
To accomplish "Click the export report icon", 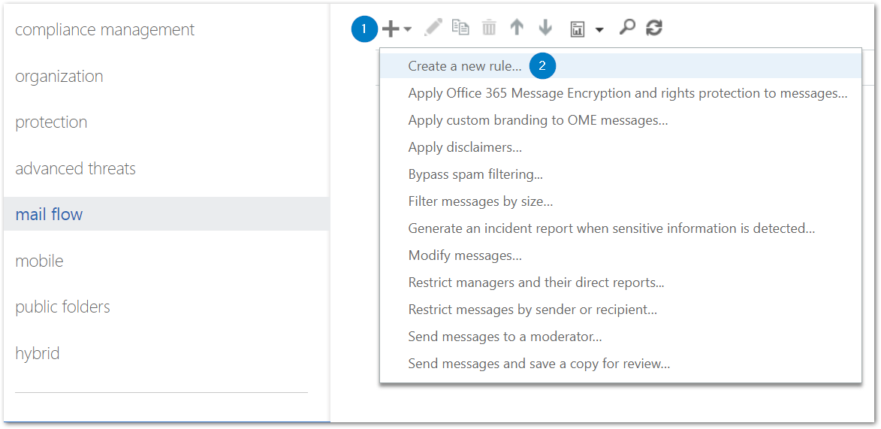I will [577, 29].
